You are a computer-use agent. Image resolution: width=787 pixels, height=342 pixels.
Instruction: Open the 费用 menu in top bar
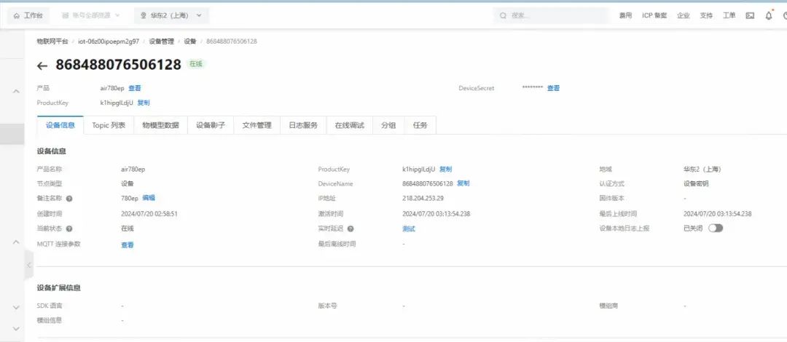point(625,15)
